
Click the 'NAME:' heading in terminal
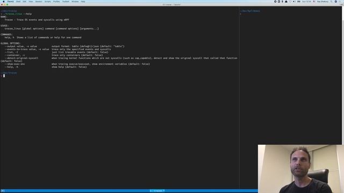pos(4,17)
